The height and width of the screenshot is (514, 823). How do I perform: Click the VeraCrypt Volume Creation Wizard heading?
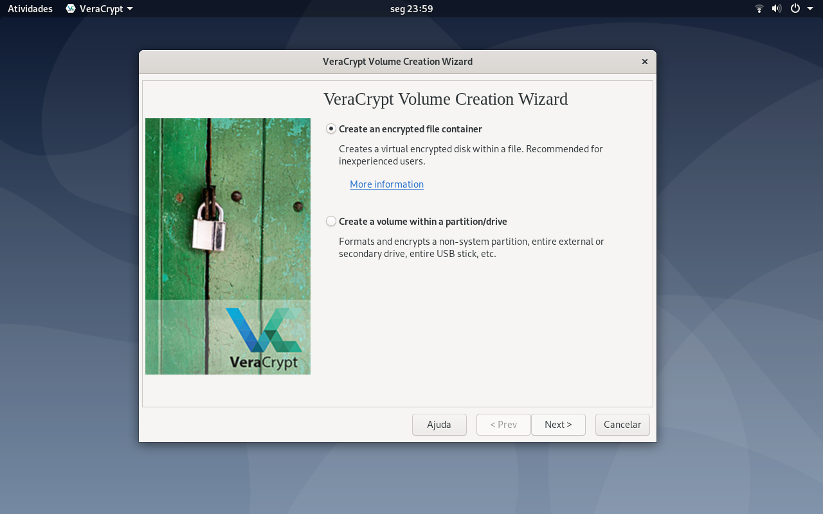tap(446, 99)
